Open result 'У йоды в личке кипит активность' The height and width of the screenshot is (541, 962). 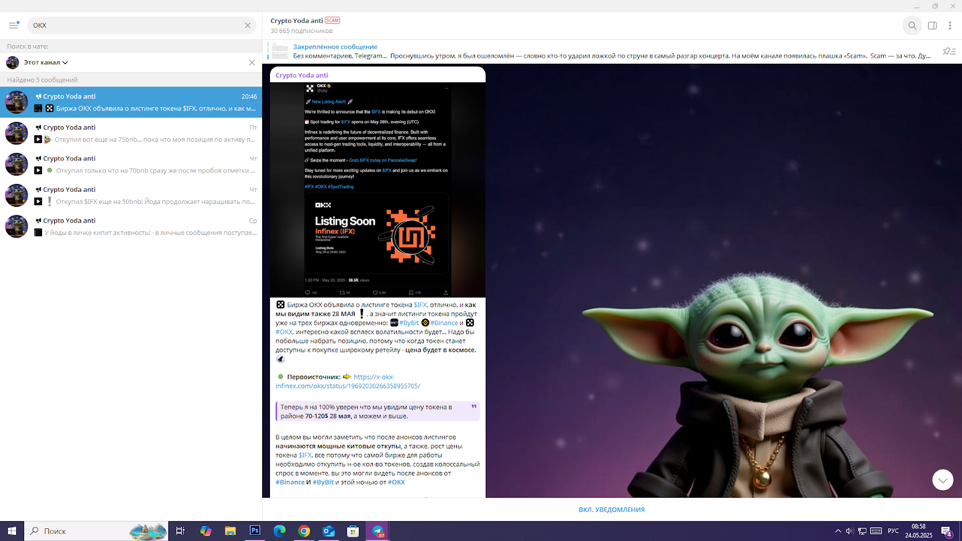(x=131, y=227)
